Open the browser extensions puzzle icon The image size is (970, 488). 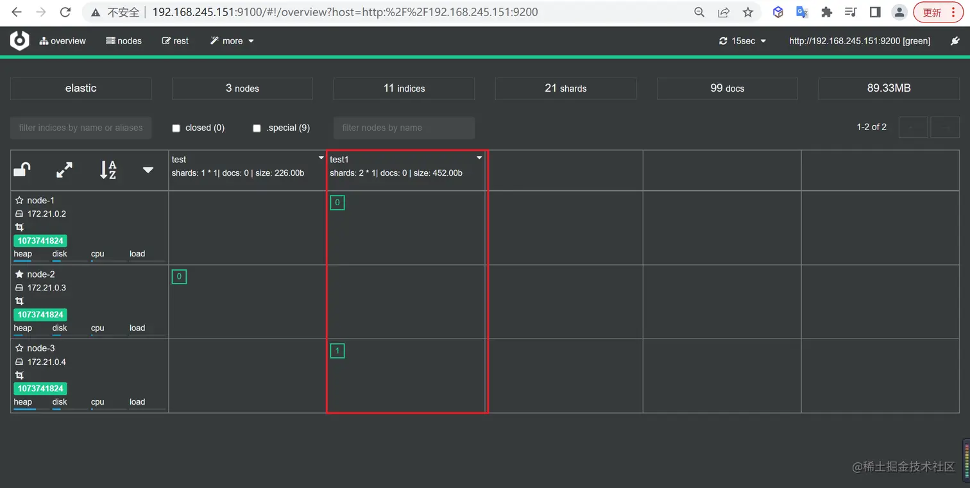tap(826, 12)
